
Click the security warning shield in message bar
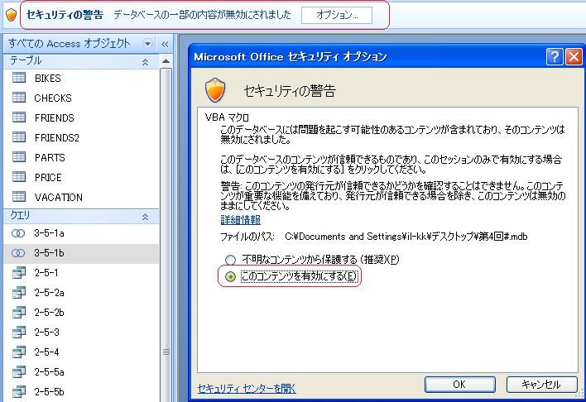coord(12,15)
